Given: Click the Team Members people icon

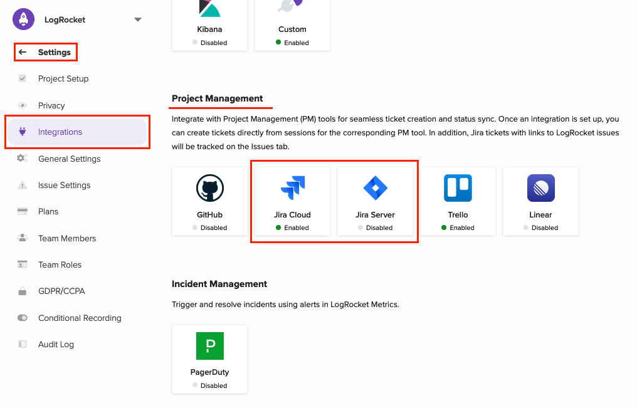Looking at the screenshot, I should click(x=23, y=238).
